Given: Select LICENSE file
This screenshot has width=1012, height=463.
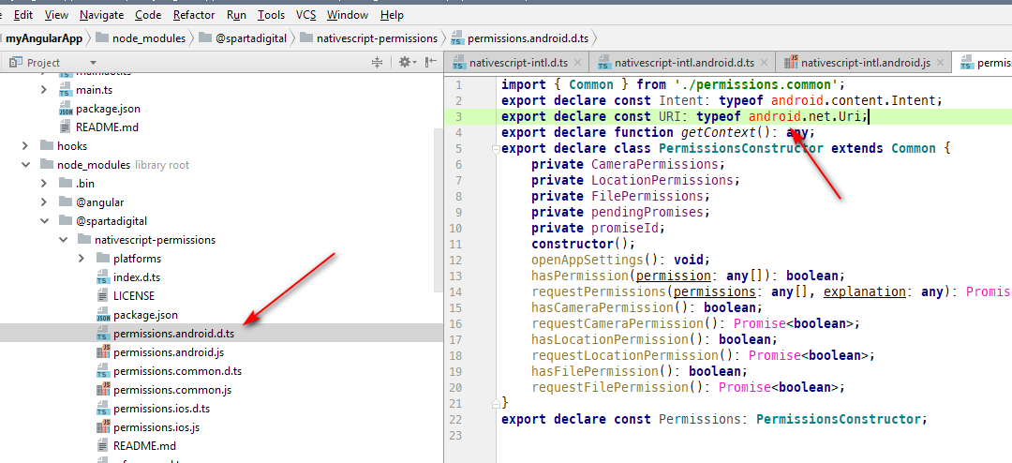Looking at the screenshot, I should coord(134,296).
